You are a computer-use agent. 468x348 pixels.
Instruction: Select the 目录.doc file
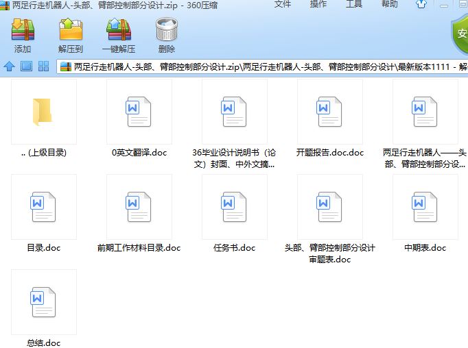(44, 208)
